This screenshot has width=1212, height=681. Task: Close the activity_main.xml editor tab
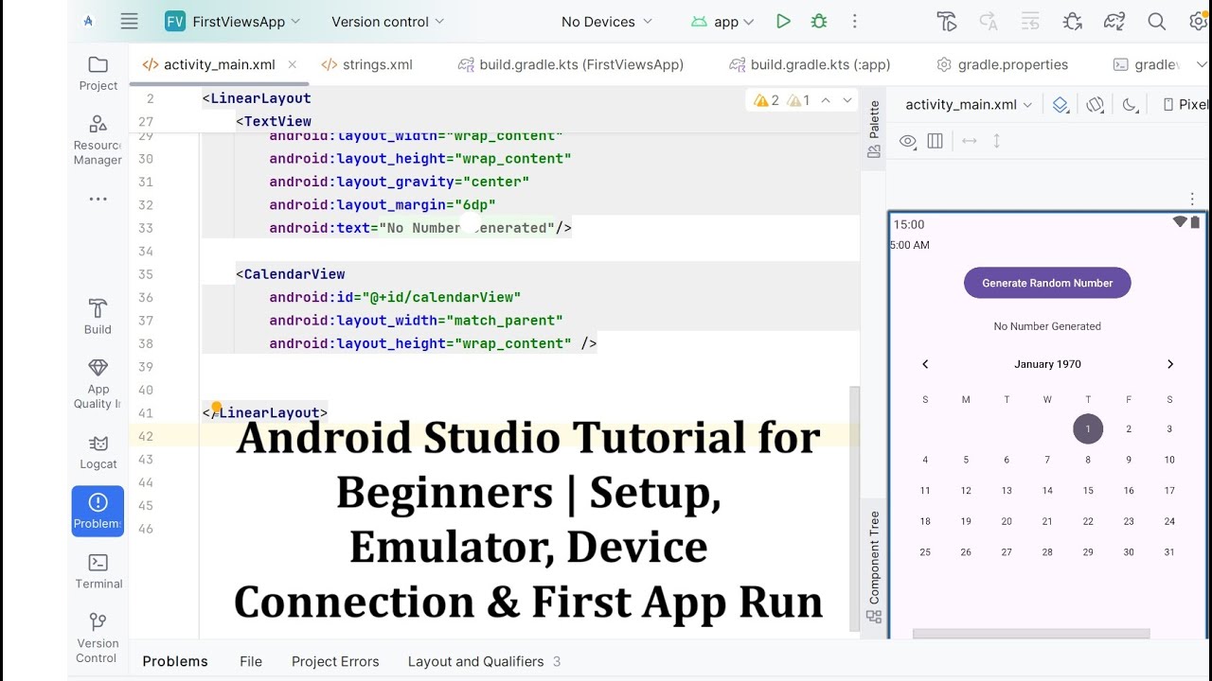[292, 64]
